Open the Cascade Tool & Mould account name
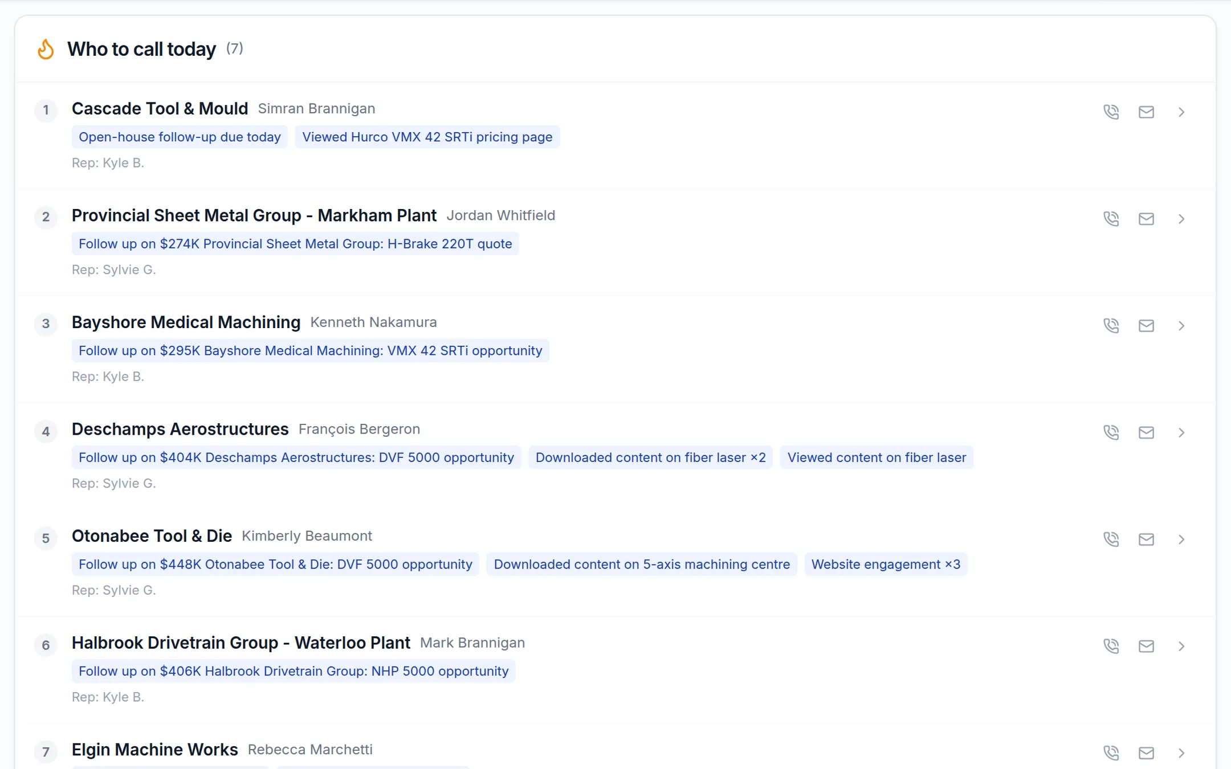This screenshot has width=1231, height=769. coord(160,108)
